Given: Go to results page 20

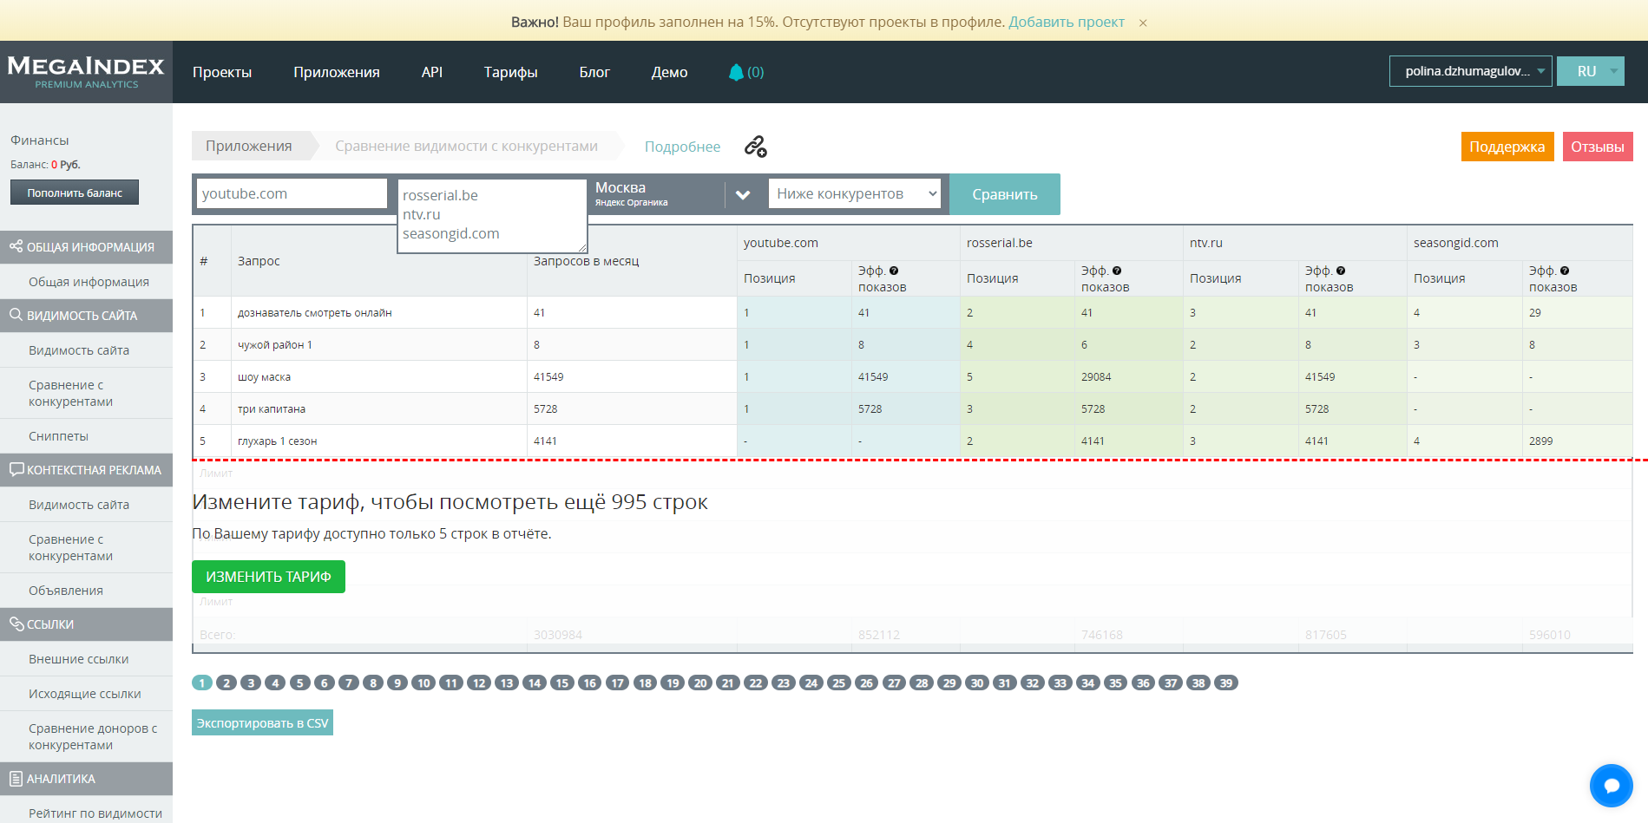Looking at the screenshot, I should (700, 683).
